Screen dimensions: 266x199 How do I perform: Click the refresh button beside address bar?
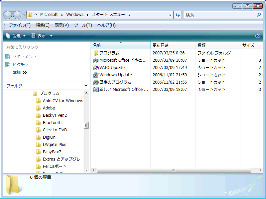(x=178, y=15)
